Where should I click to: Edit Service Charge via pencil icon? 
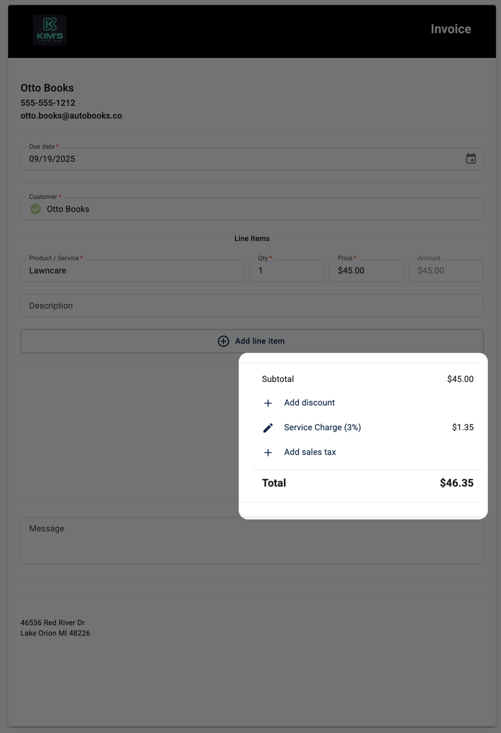pyautogui.click(x=268, y=428)
